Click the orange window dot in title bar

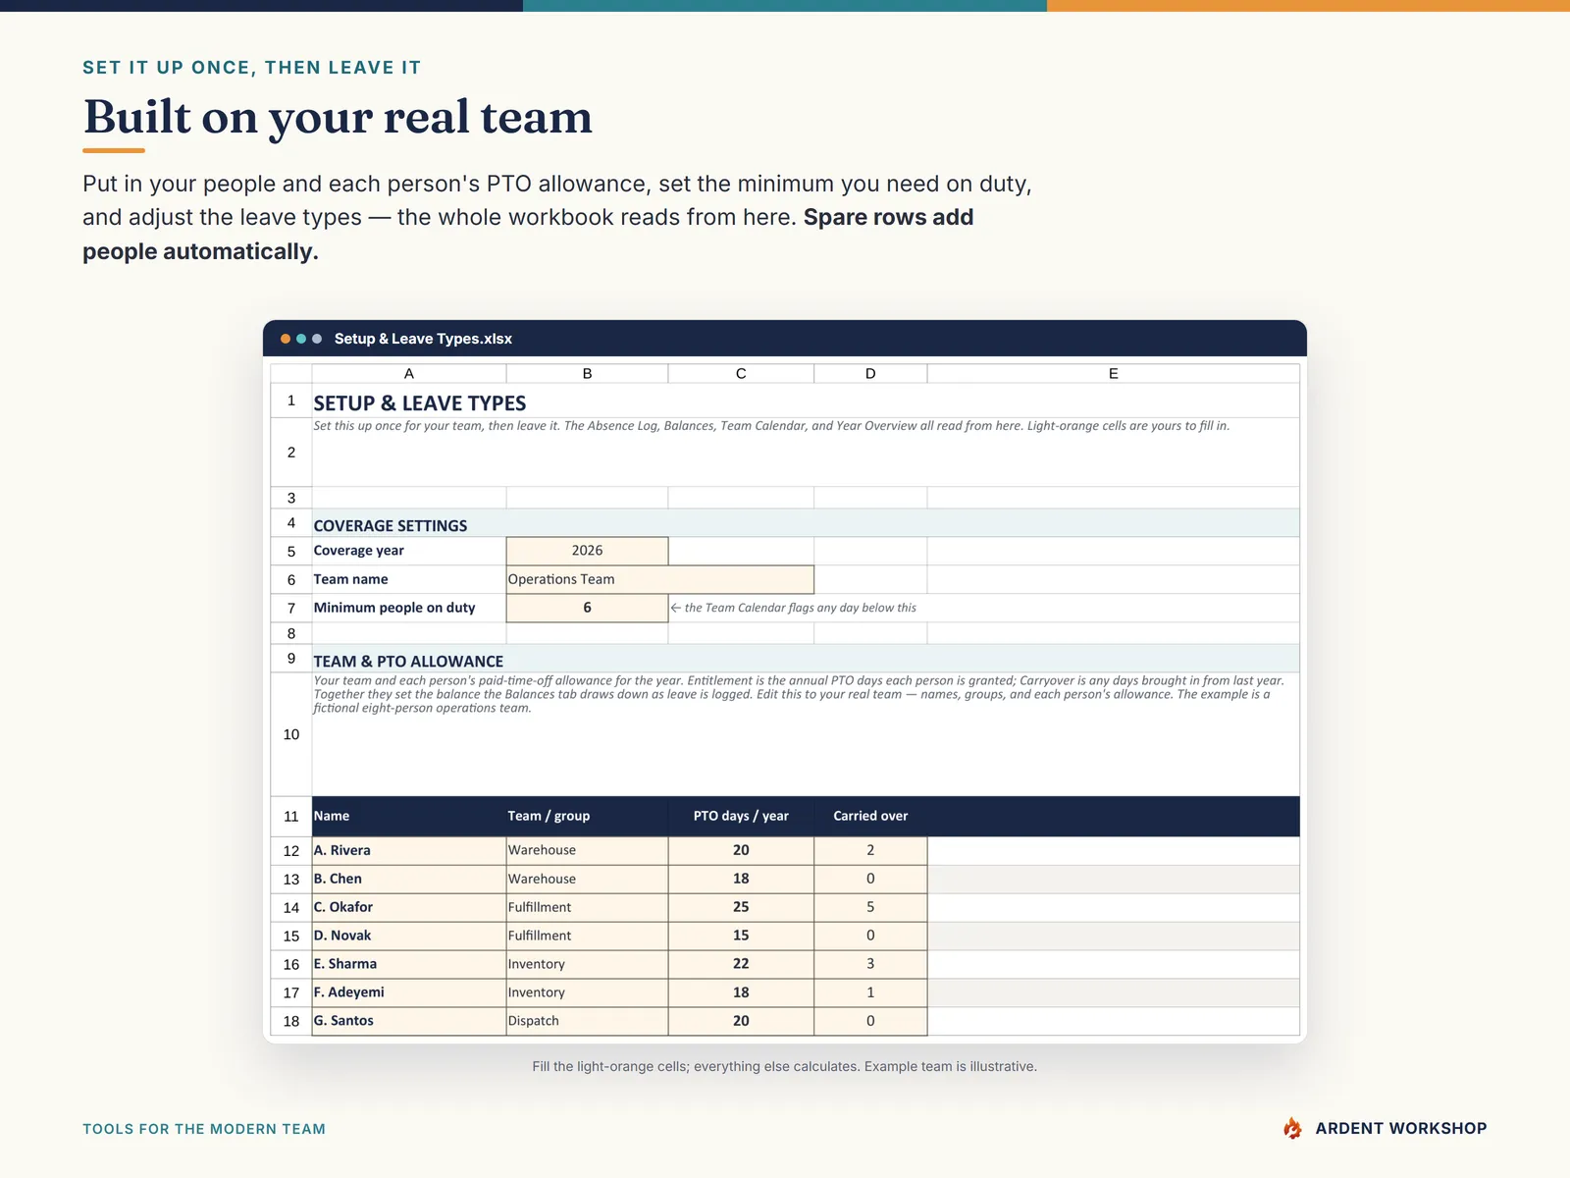[x=286, y=339]
